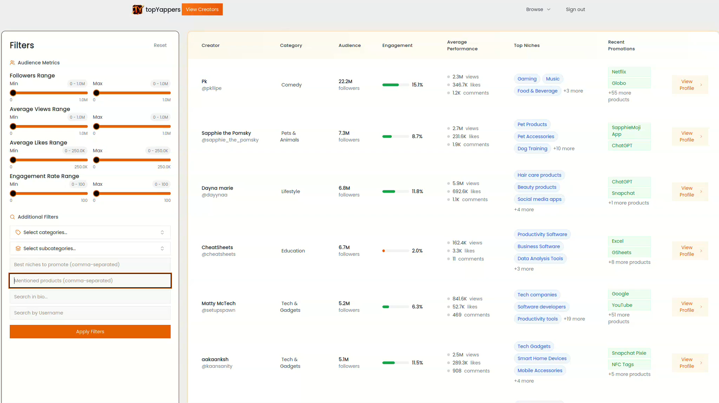The image size is (719, 403).
Task: Click the Audience column header
Action: (349, 45)
